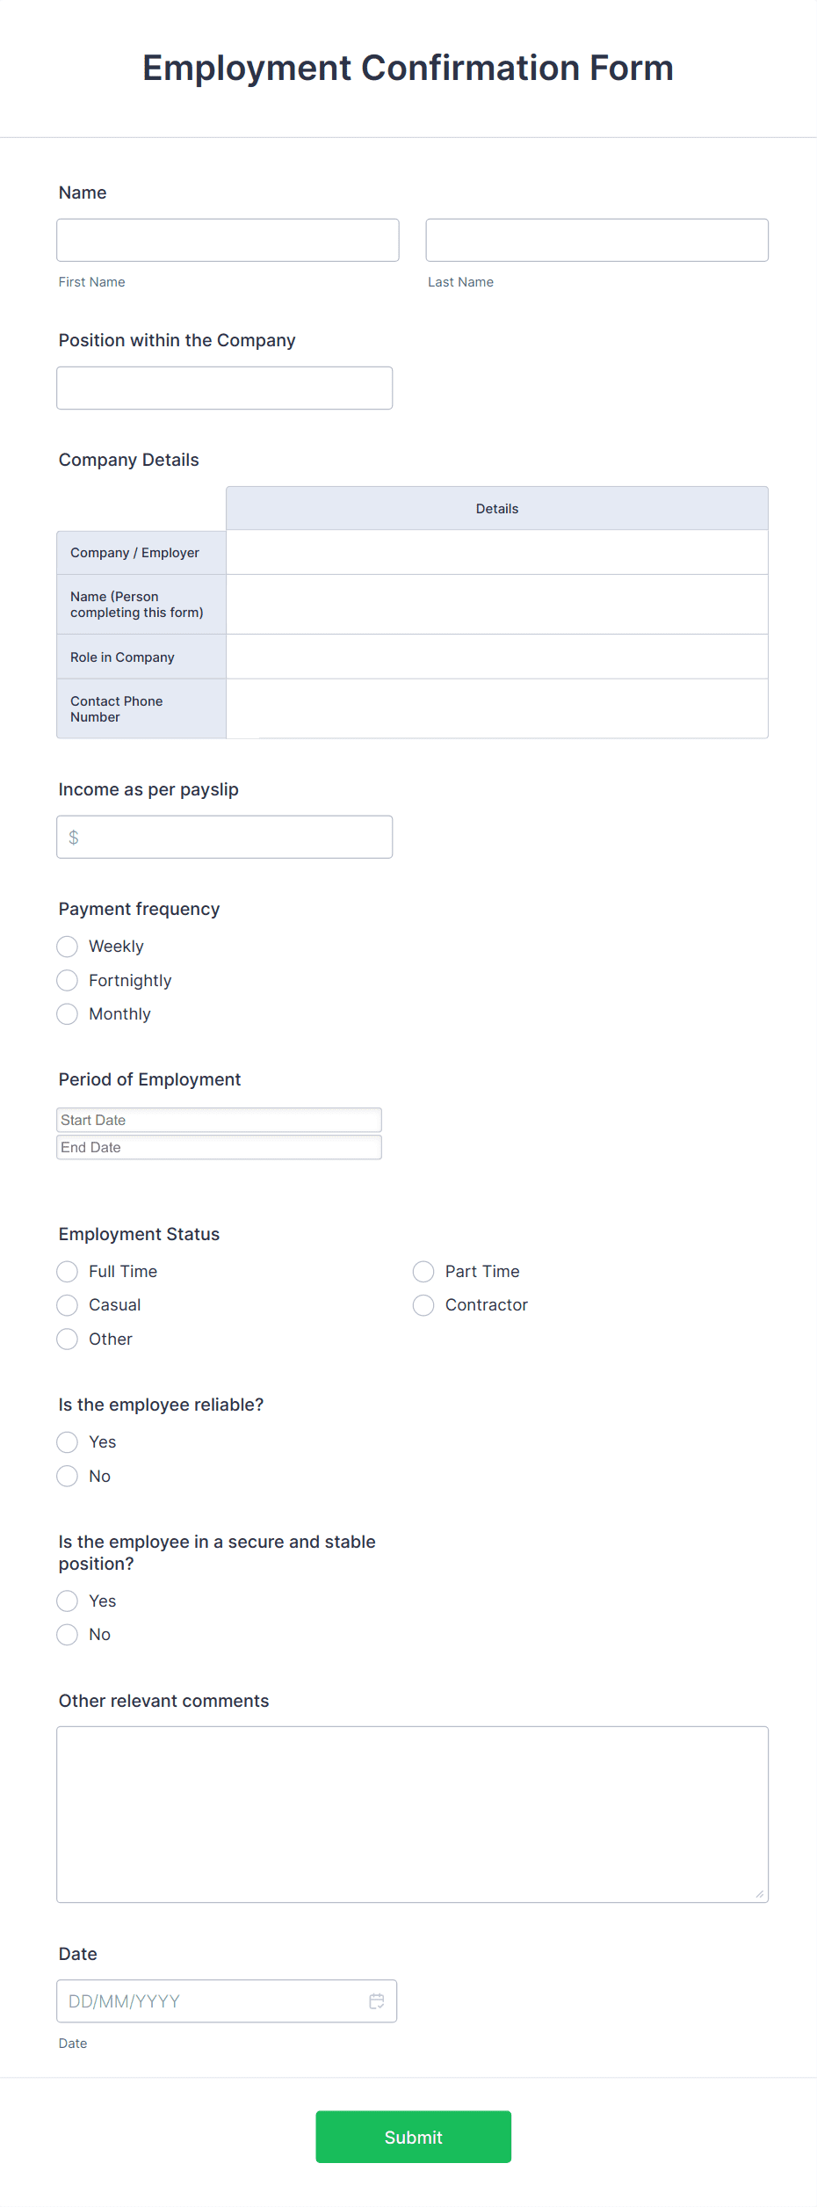Select the Weekly payment frequency
This screenshot has height=2207, width=817.
(67, 947)
